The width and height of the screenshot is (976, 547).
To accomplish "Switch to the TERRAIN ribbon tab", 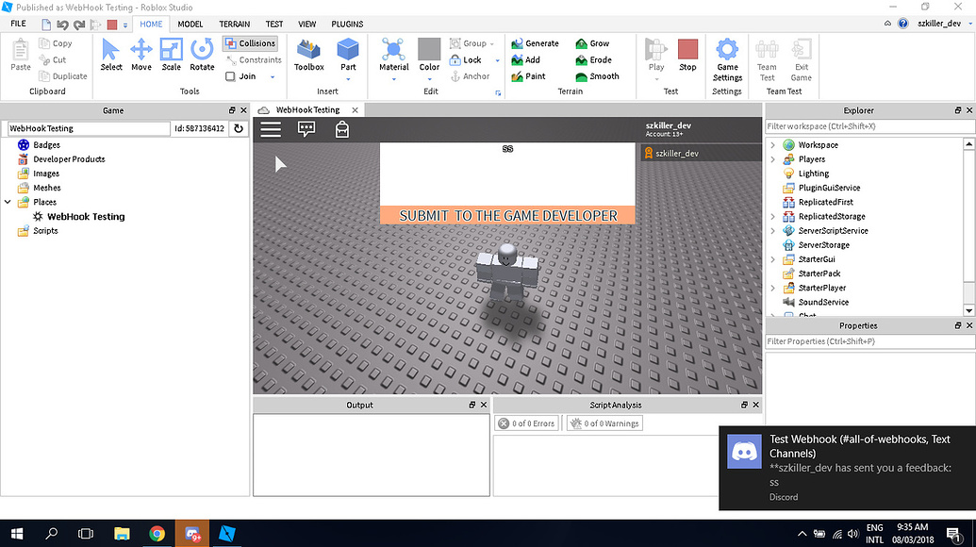I will (234, 24).
